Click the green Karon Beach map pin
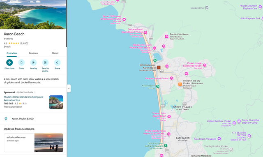The width and height of the screenshot is (263, 157). coord(157,86)
